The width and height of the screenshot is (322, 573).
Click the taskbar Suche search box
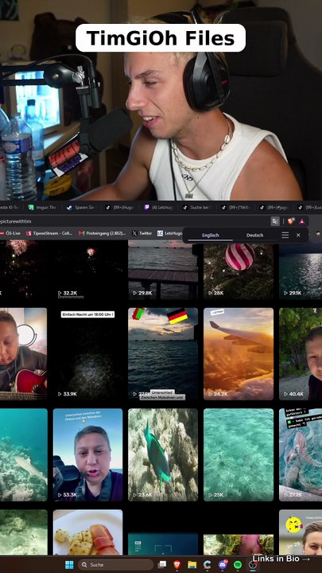pyautogui.click(x=115, y=564)
